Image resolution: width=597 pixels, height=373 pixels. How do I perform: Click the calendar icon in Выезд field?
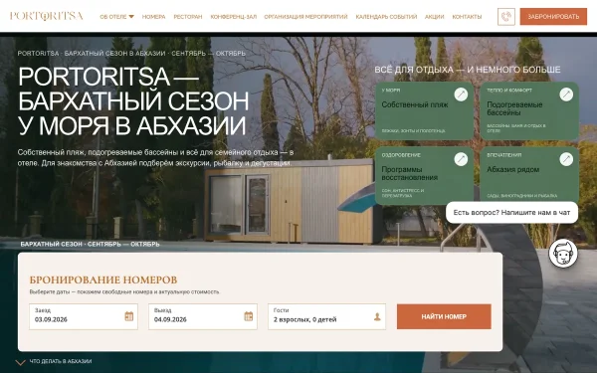(248, 316)
